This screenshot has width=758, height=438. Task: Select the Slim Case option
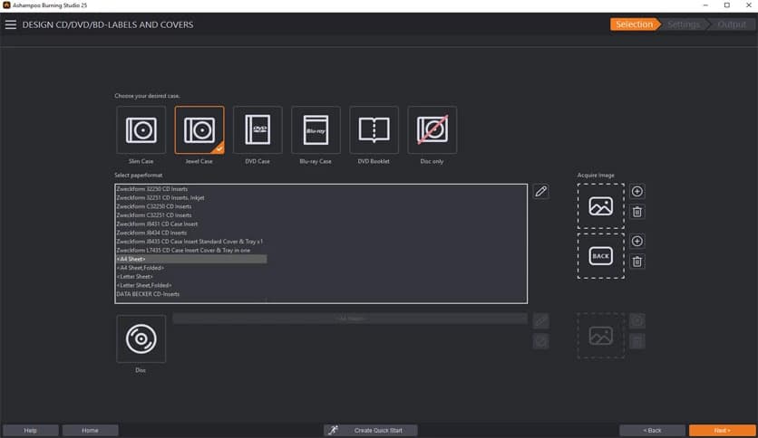(141, 129)
